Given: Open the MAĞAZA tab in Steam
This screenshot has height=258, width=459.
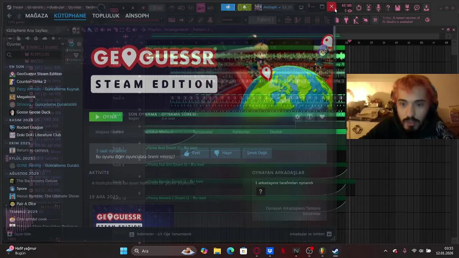Looking at the screenshot, I should (x=37, y=16).
